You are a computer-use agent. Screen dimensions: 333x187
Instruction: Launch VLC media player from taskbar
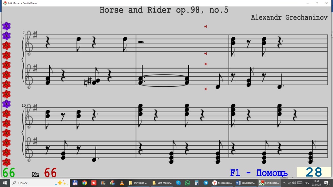[122, 183]
